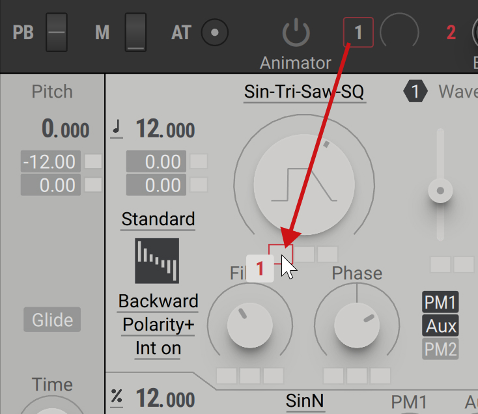This screenshot has width=478, height=414.
Task: Click last modulation slot under Filter knob
Action: tap(274, 376)
